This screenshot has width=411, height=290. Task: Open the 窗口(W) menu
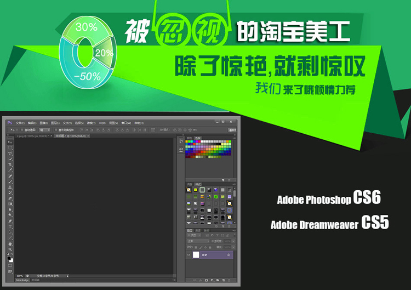tap(126, 123)
